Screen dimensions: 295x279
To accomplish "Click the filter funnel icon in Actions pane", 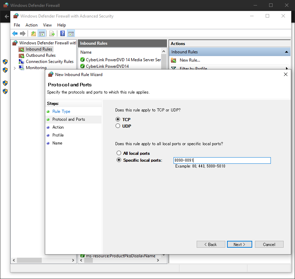I will 174,68.
